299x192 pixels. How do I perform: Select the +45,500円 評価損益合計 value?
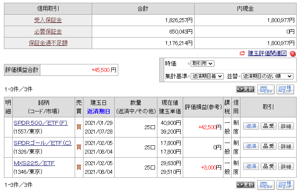pyautogui.click(x=104, y=70)
